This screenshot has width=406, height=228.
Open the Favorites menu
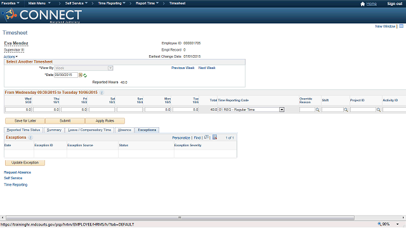tap(10, 3)
